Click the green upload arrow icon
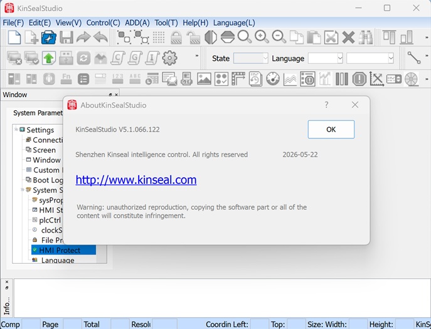 (x=49, y=58)
